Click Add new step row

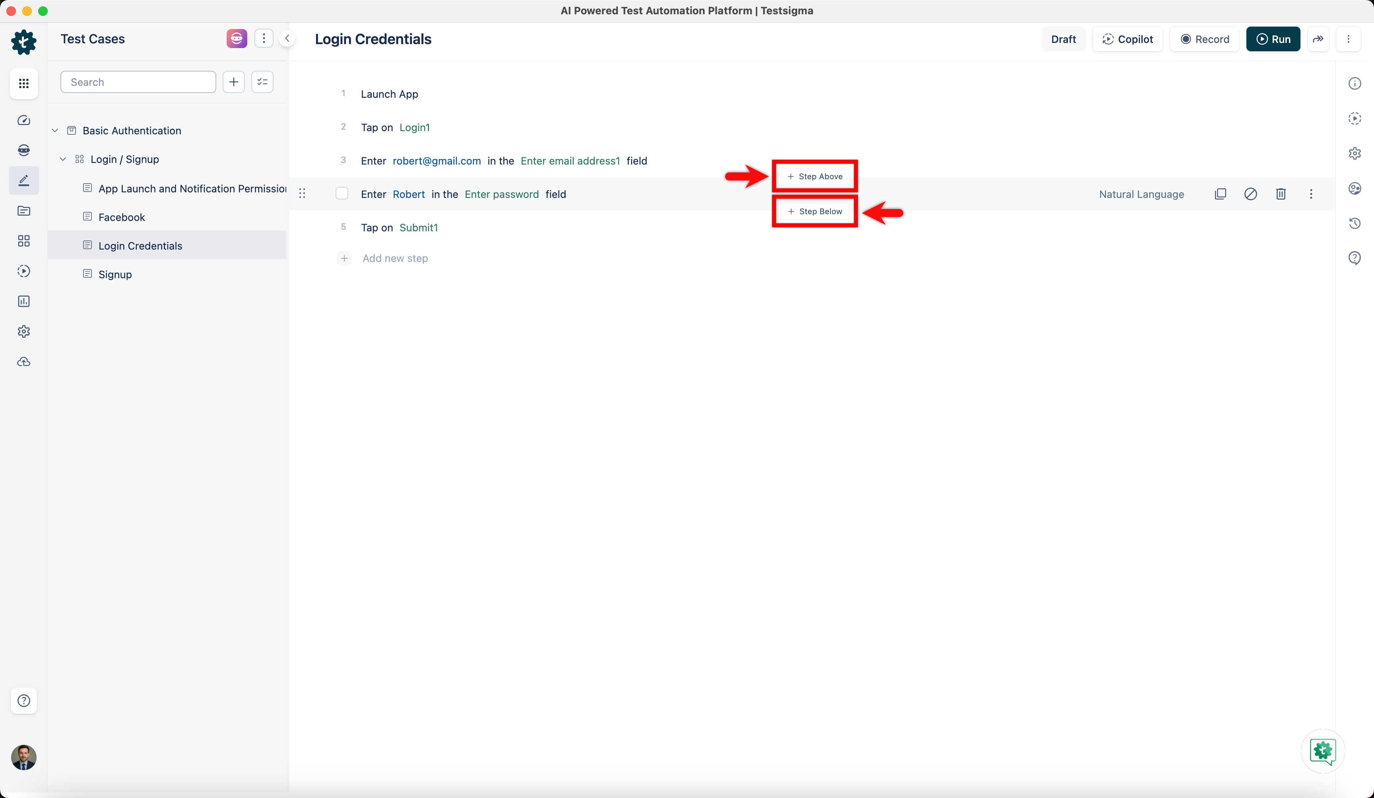(395, 258)
